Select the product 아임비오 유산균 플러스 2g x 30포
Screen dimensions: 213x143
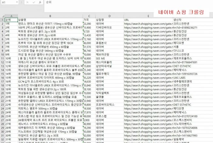[50, 136]
